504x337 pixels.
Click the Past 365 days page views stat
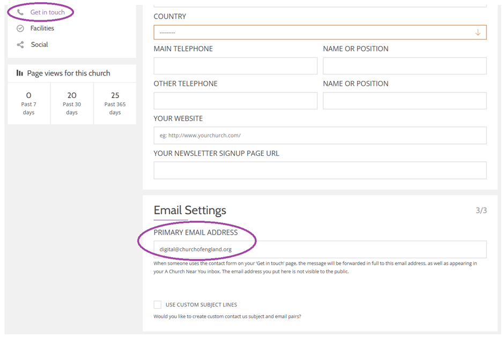pos(115,103)
